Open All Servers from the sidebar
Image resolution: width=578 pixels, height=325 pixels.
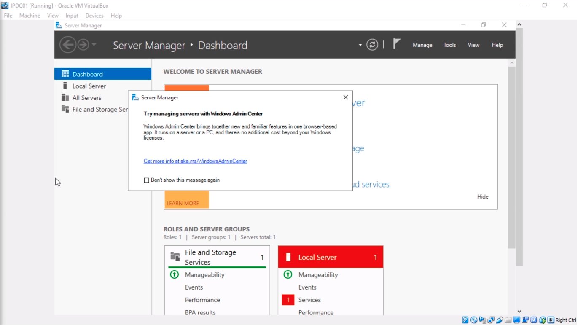(86, 98)
